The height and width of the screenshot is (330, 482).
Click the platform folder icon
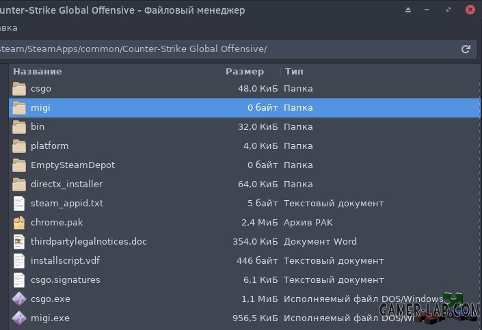[x=19, y=146]
